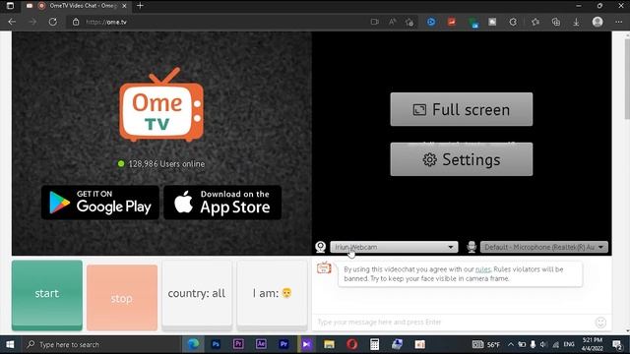The image size is (630, 354).
Task: Open the 'I am' gender selector
Action: [x=272, y=294]
